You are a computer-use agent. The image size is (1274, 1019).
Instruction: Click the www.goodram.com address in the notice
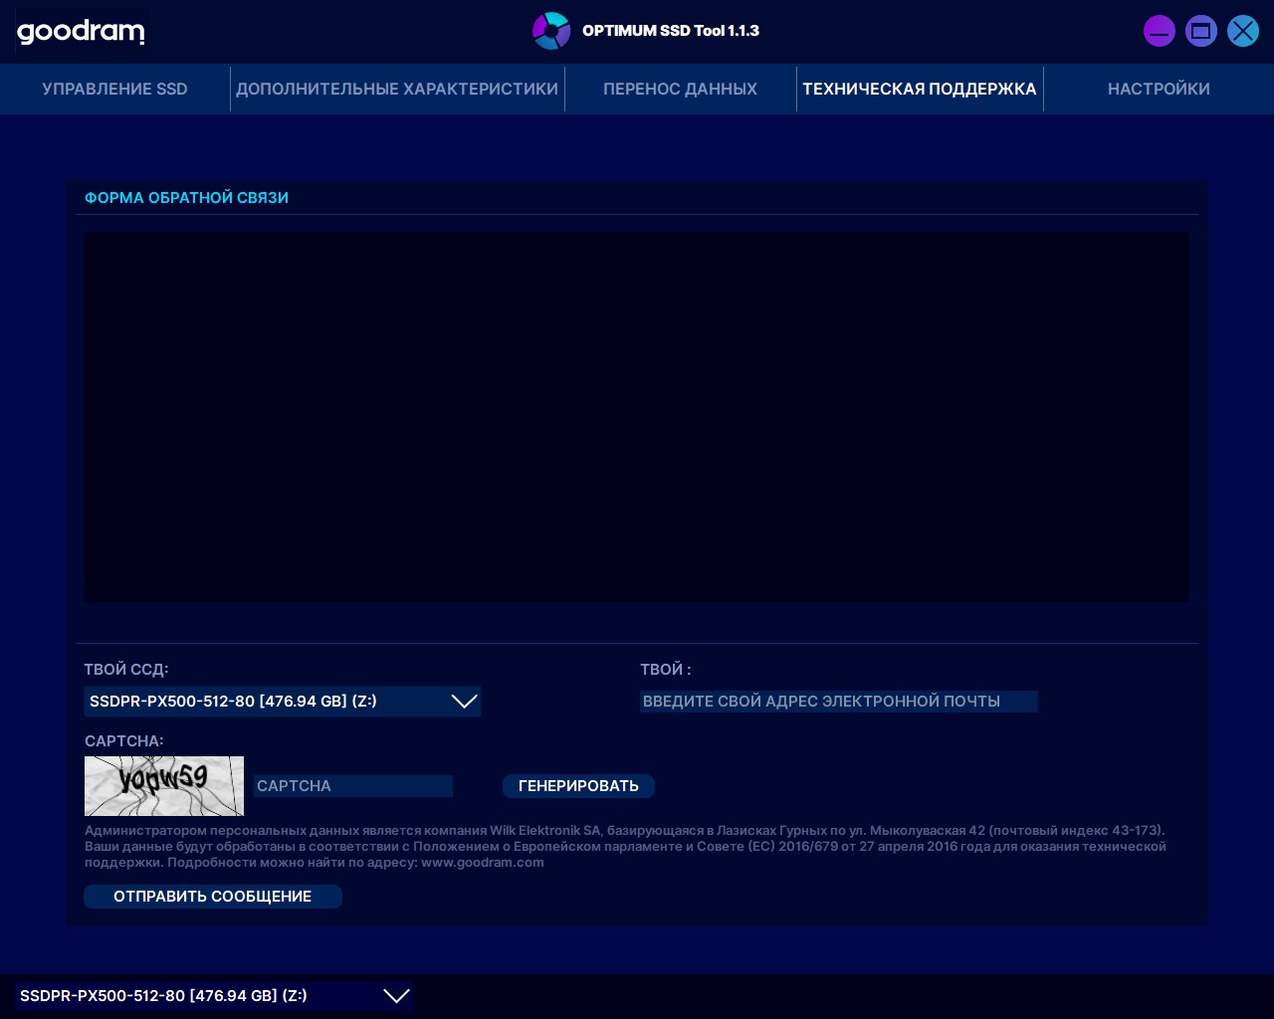483,863
